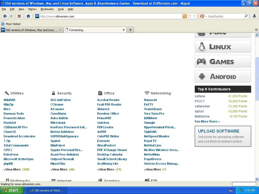Viewport: 259px width, 194px height.
Task: Click the system tray icon beside the clock
Action: coord(240,190)
